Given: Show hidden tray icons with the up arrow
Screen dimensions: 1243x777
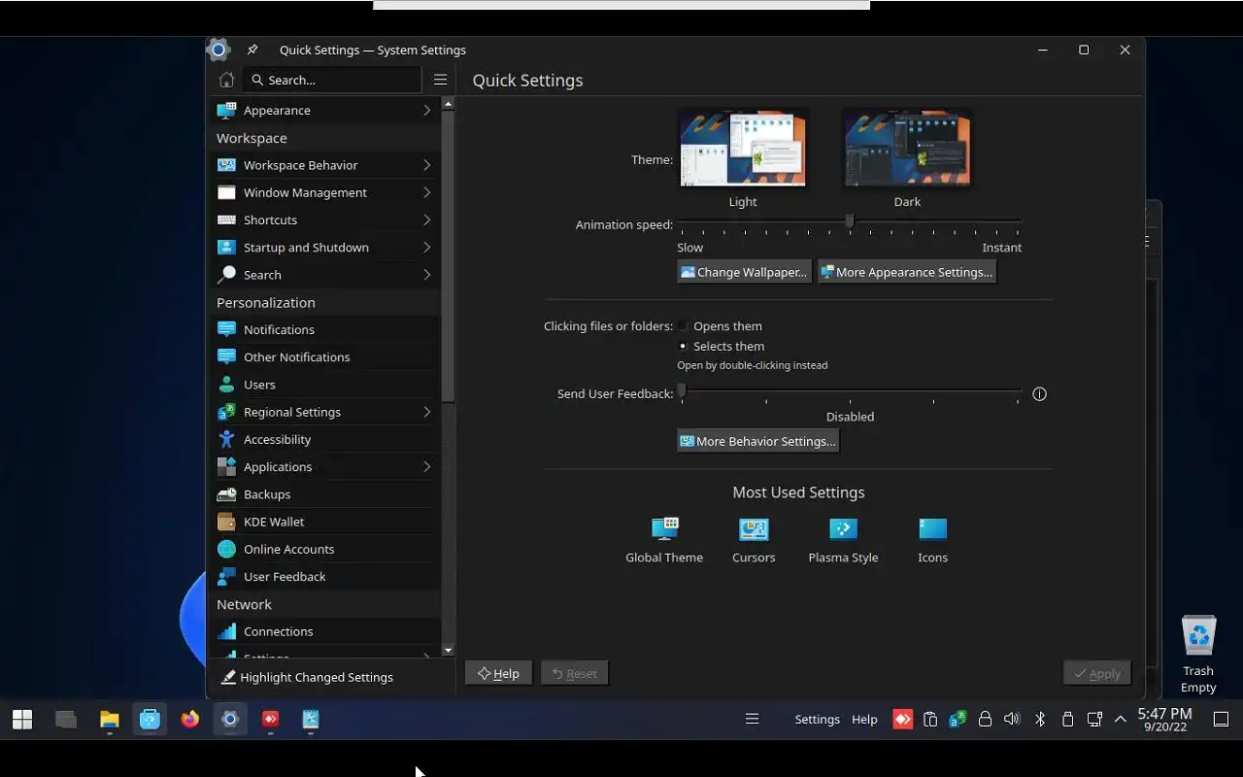Looking at the screenshot, I should [1121, 720].
